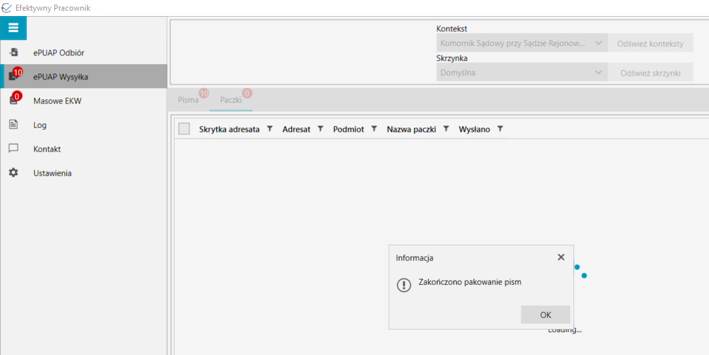Switch to the Paczki tab
Viewport: 709px width, 355px height.
click(231, 100)
